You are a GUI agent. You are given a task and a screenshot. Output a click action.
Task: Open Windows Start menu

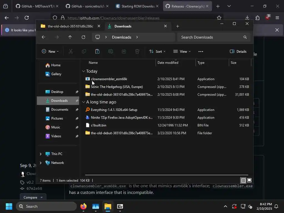click(x=9, y=206)
